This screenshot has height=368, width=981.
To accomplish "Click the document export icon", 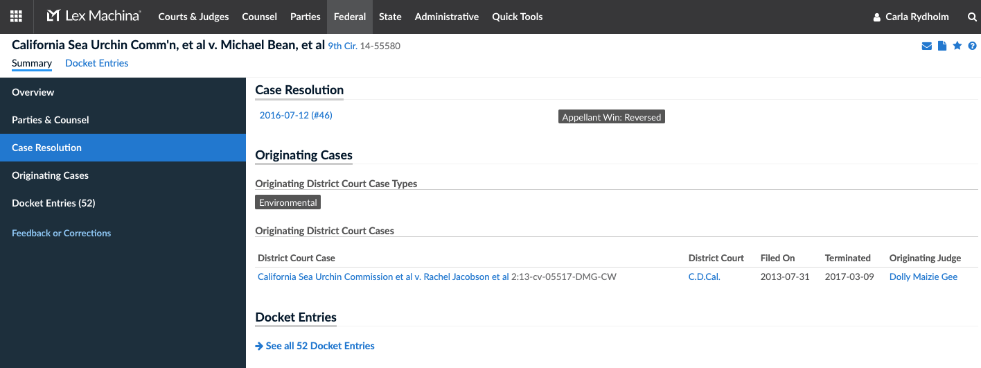I will pyautogui.click(x=942, y=46).
